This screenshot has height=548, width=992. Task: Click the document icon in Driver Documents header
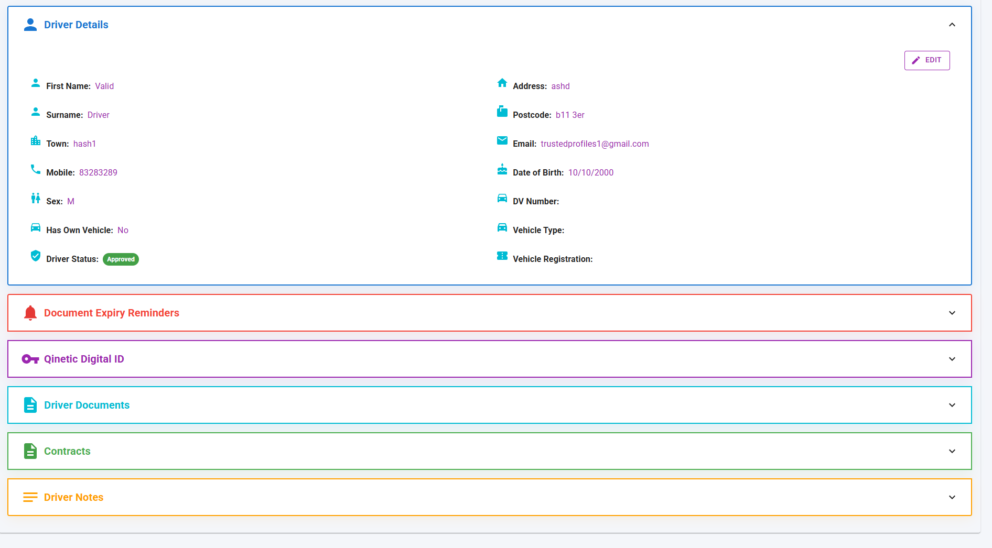pos(30,404)
